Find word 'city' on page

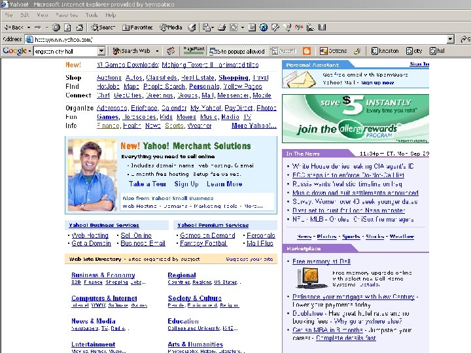[414, 51]
